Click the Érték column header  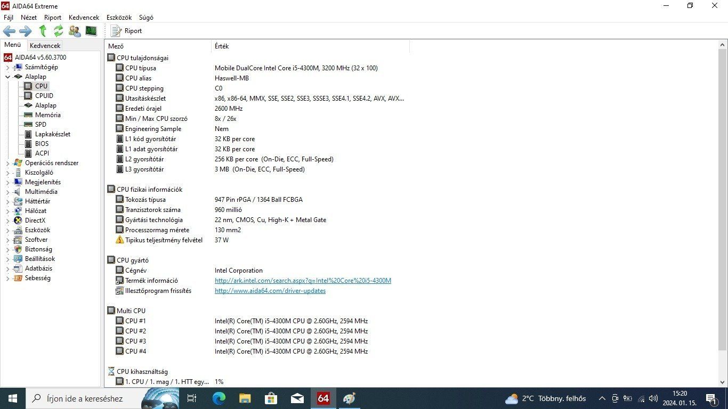tap(311, 46)
